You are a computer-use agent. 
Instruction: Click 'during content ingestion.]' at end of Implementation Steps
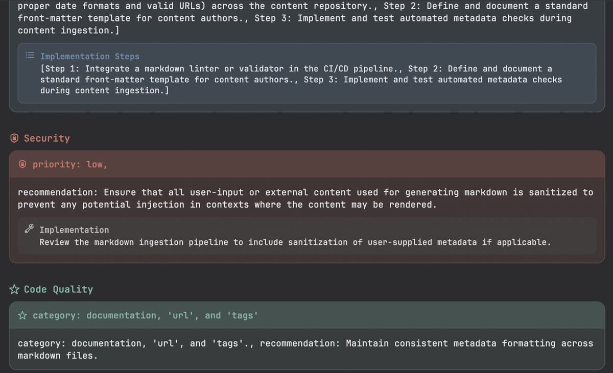pyautogui.click(x=105, y=91)
